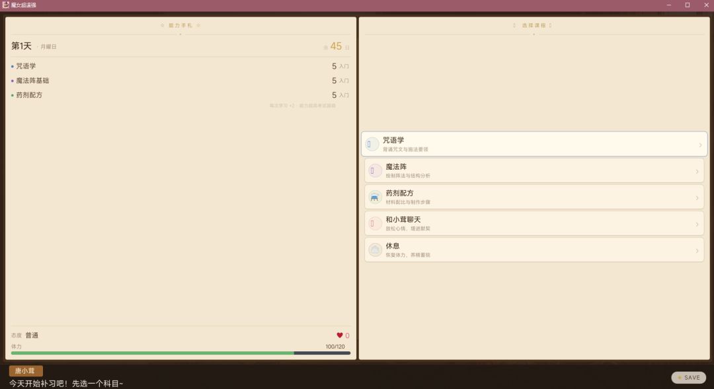Click the 药剂配方 stat row

(180, 95)
